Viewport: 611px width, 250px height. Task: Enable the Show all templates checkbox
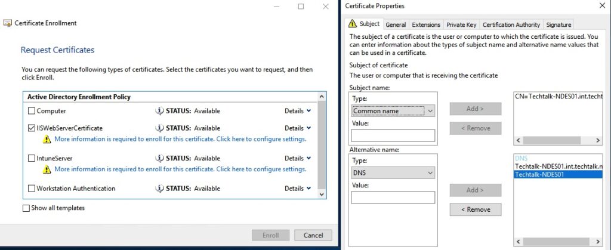pos(26,208)
